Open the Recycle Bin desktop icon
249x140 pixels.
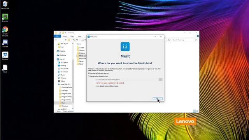pos(5,5)
